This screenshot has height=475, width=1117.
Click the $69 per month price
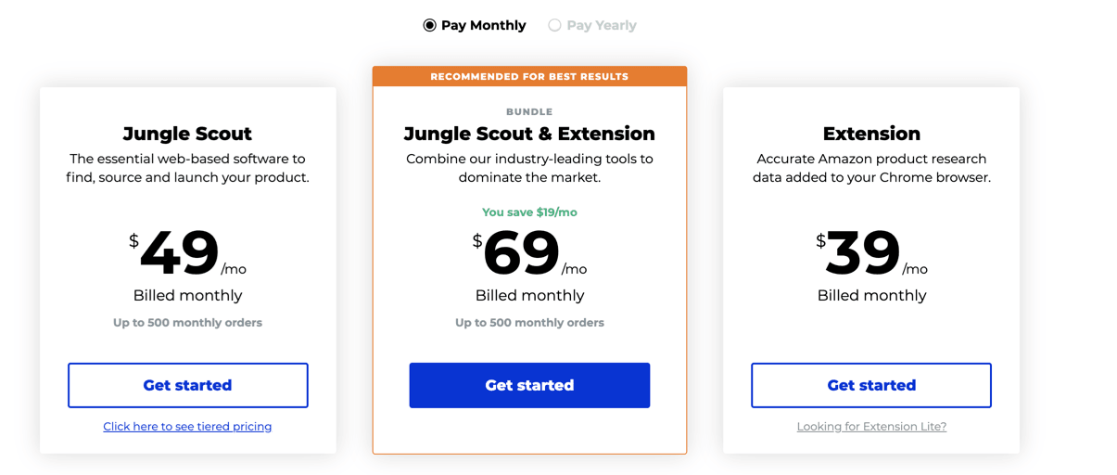[x=529, y=253]
